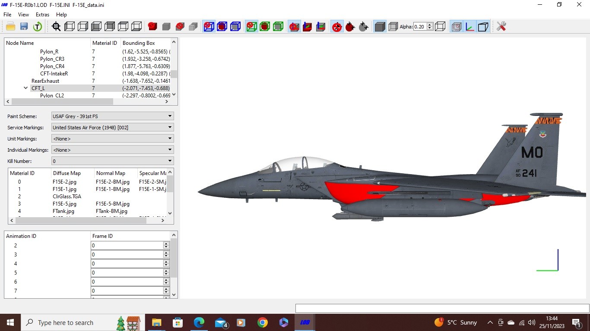Toggle the black outlined cube icon
Viewport: 590px width, 331px height.
pos(483,27)
